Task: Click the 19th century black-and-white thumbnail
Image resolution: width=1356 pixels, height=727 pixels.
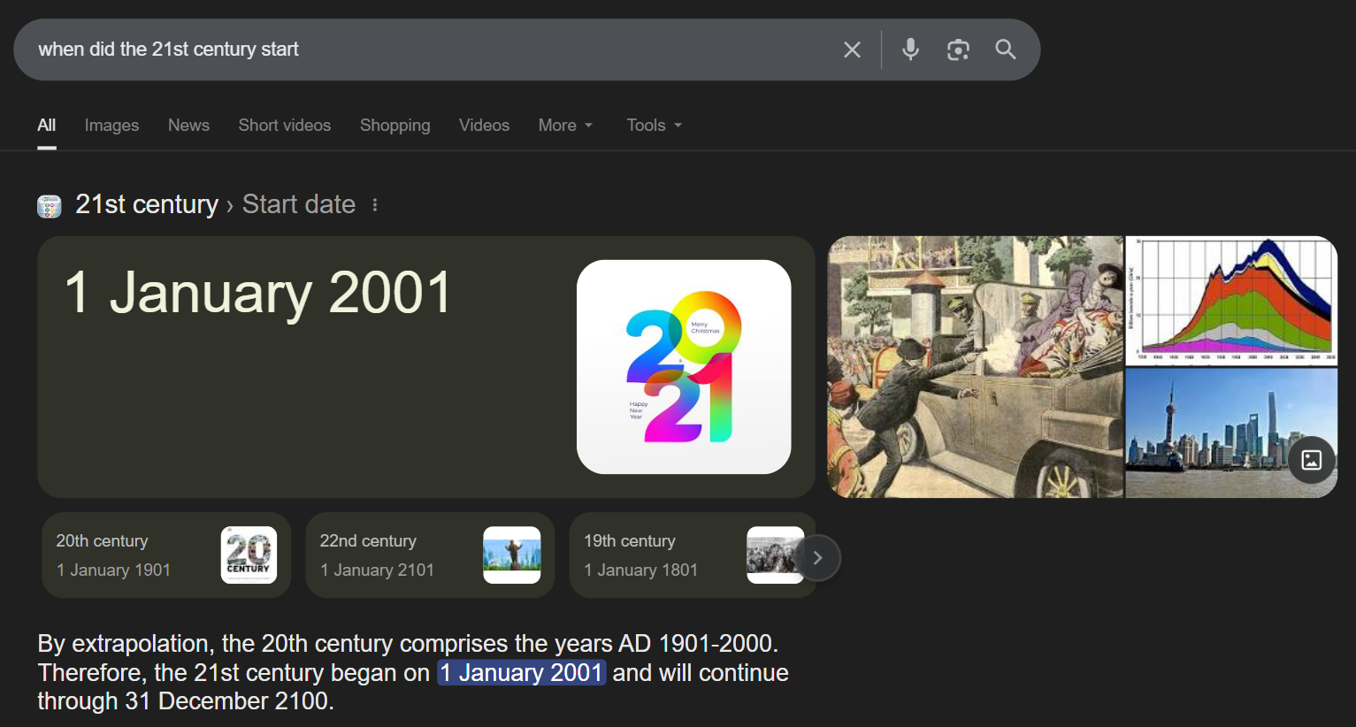Action: point(775,555)
